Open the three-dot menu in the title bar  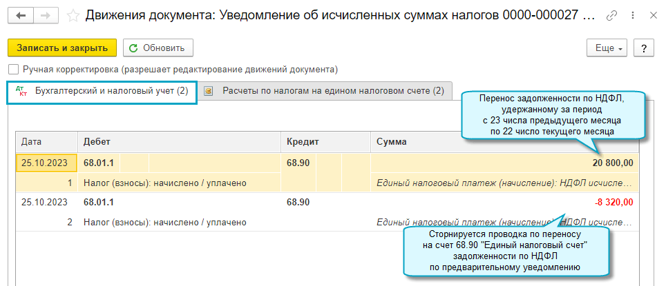(631, 15)
